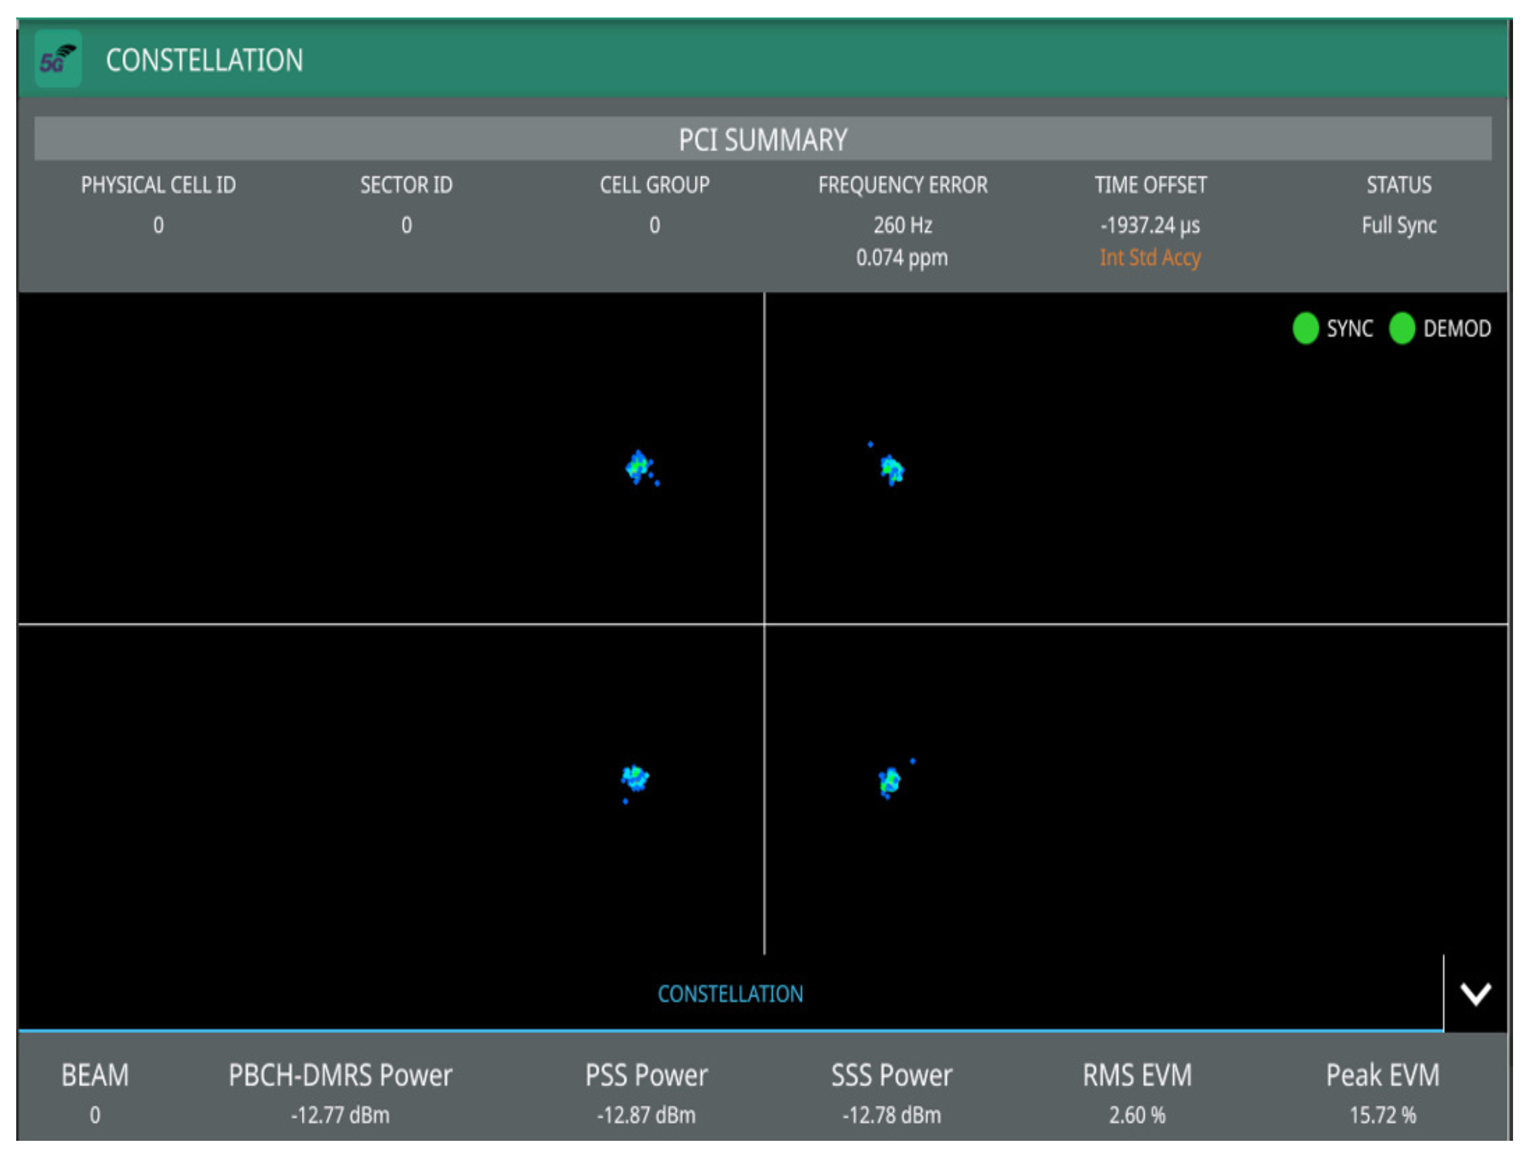
Task: Click the lower-right constellation point cluster
Action: point(890,782)
